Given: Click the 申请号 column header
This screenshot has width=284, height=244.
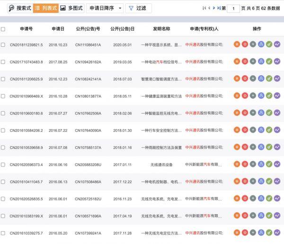Looking at the screenshot, I should [26, 29].
